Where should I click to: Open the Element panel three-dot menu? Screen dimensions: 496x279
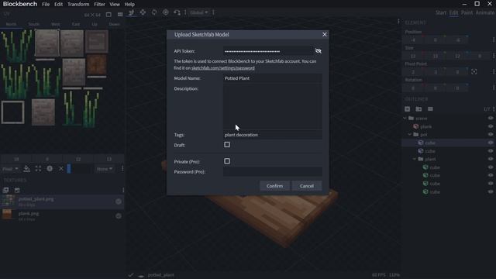pyautogui.click(x=398, y=21)
